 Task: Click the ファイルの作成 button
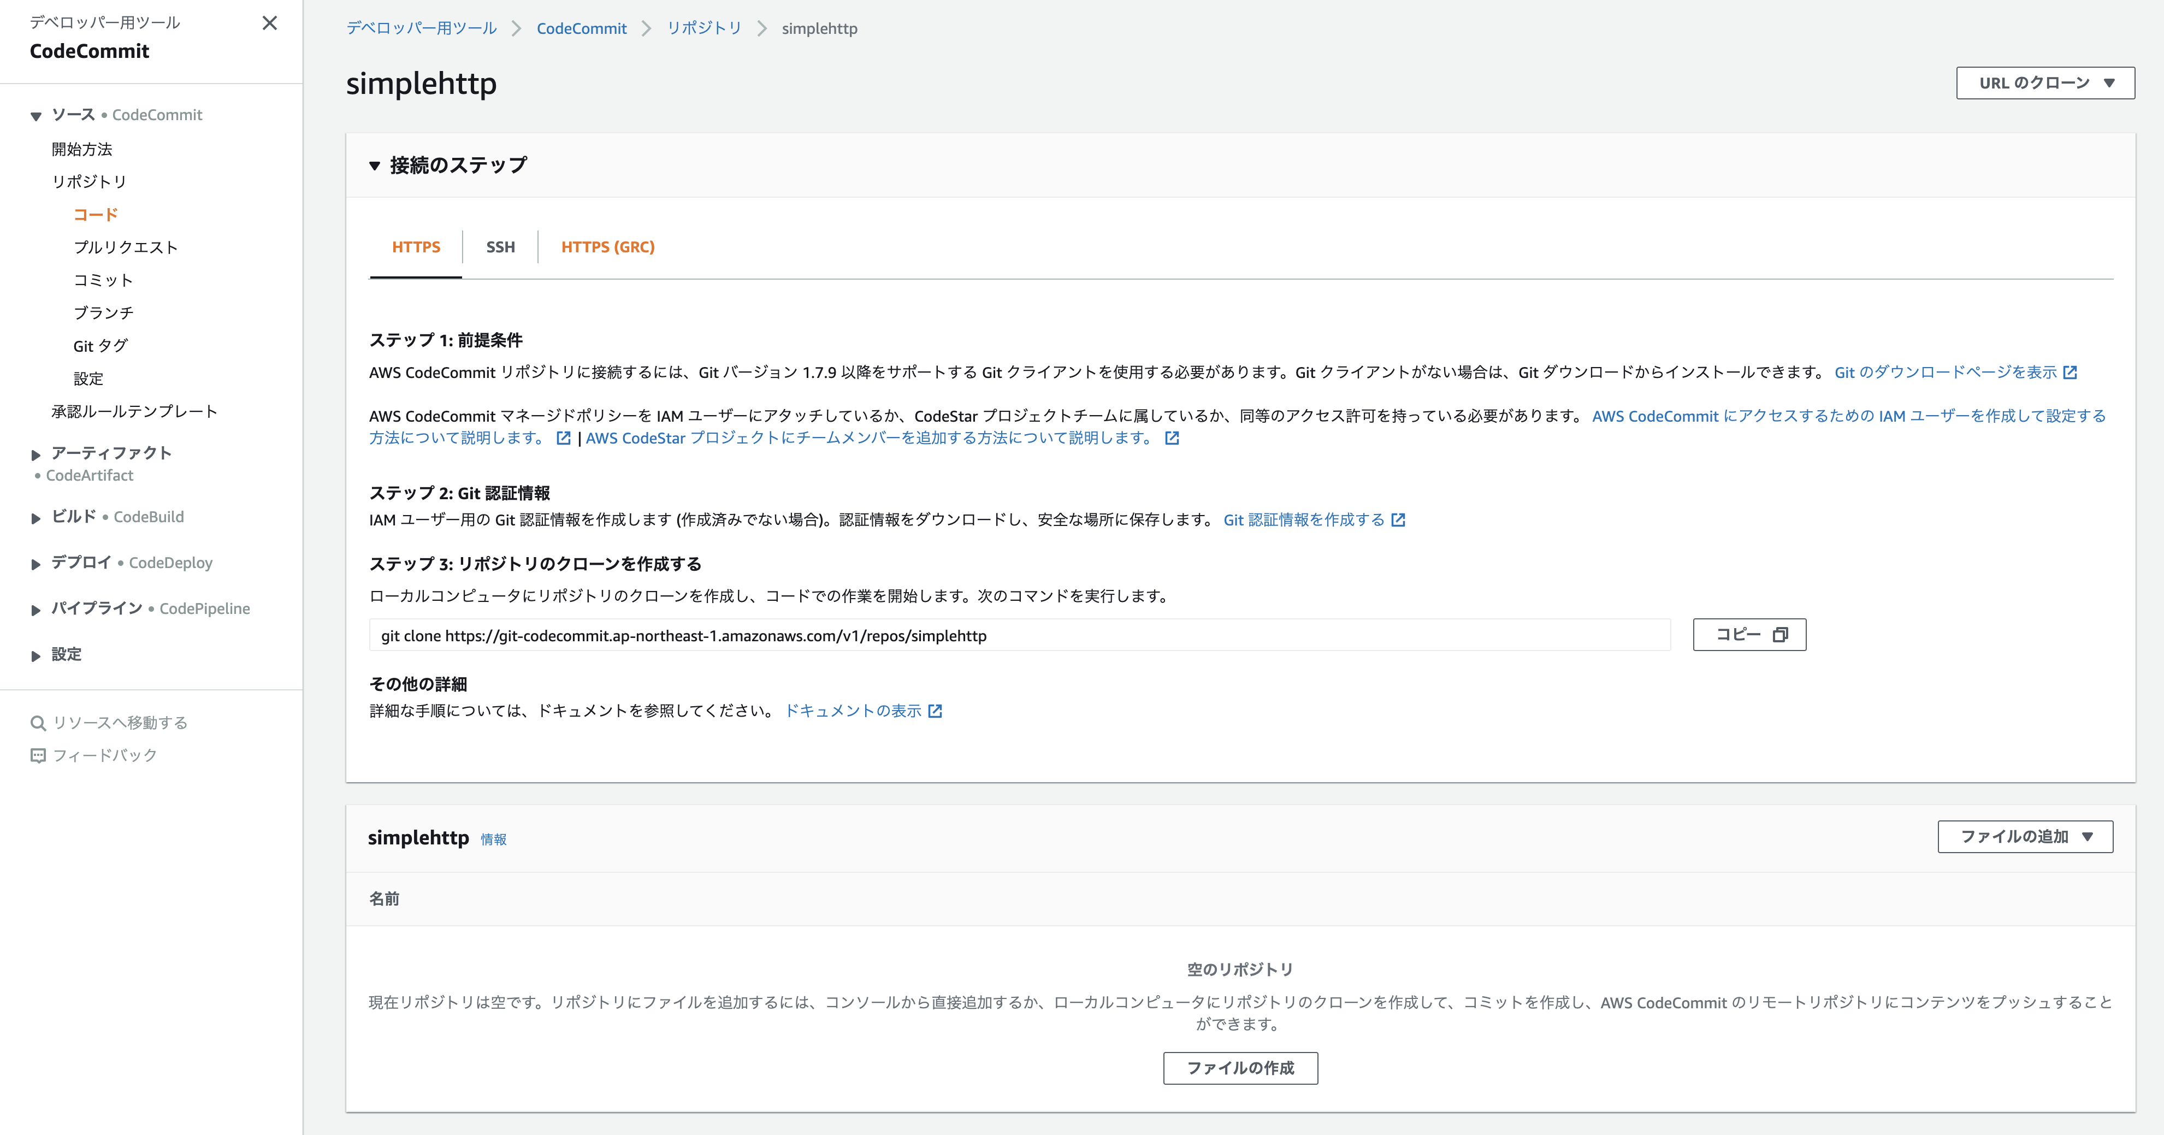(1240, 1068)
